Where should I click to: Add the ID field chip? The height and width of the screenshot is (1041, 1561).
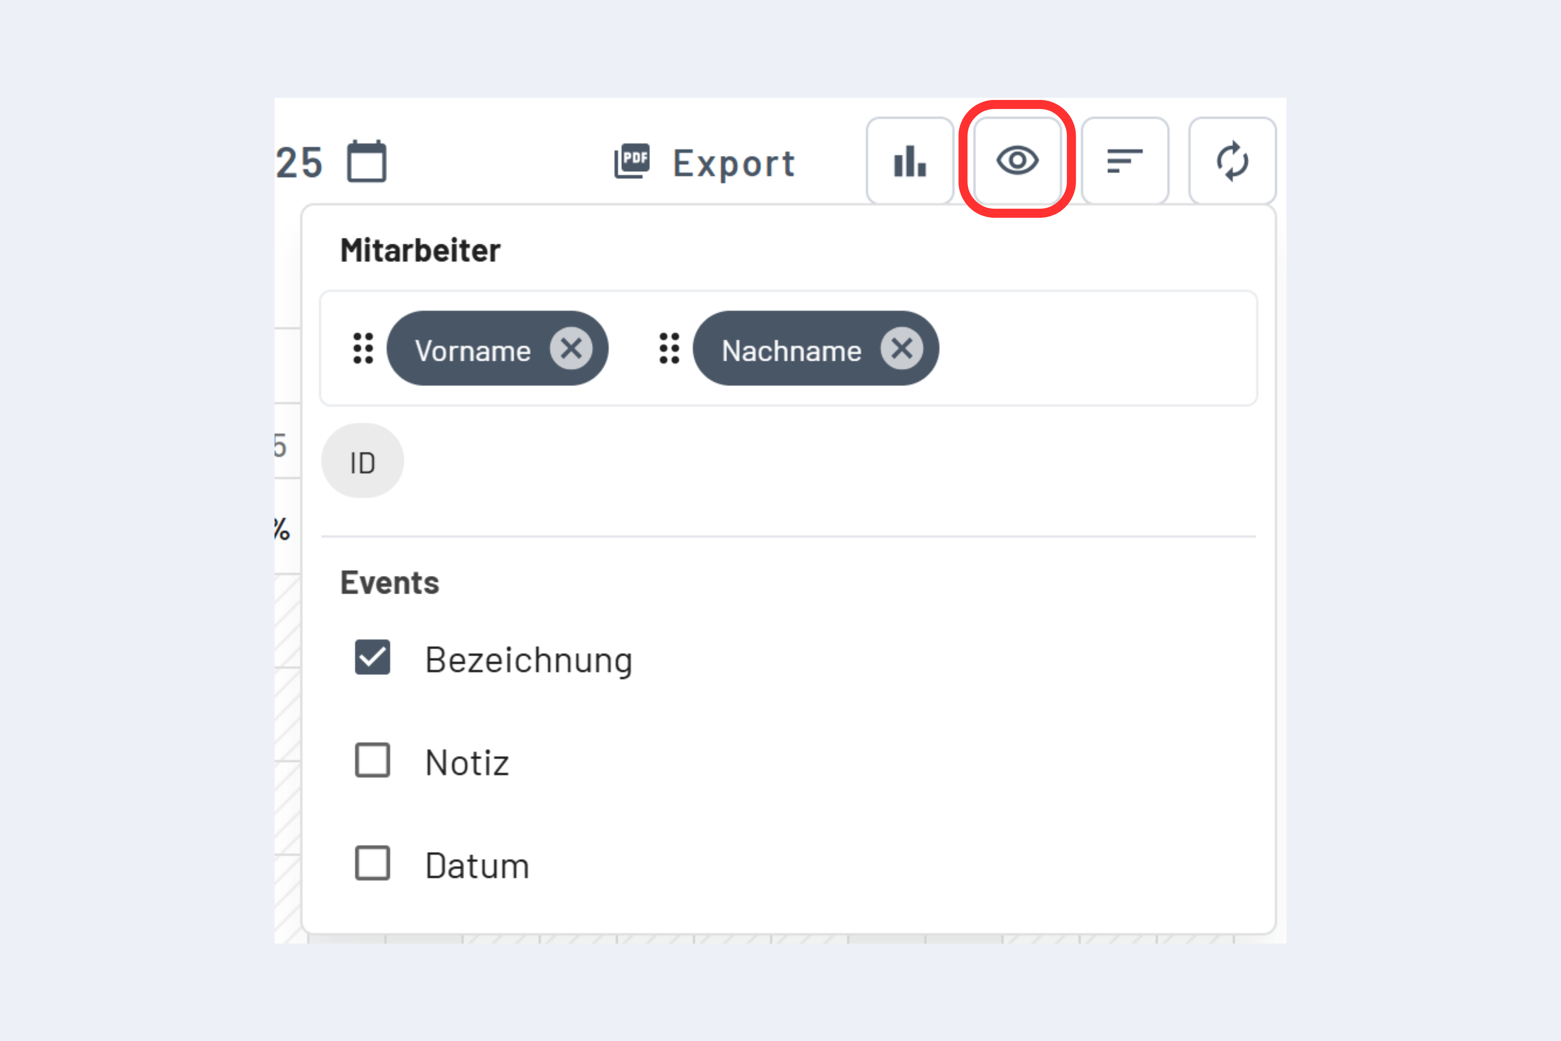[363, 460]
